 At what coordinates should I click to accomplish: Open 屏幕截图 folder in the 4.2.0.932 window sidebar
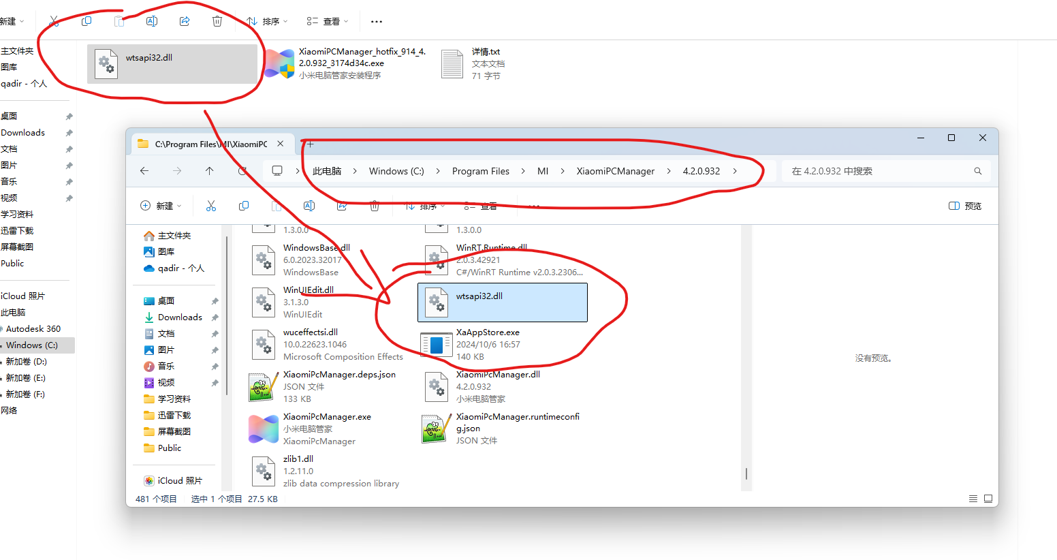pyautogui.click(x=174, y=432)
